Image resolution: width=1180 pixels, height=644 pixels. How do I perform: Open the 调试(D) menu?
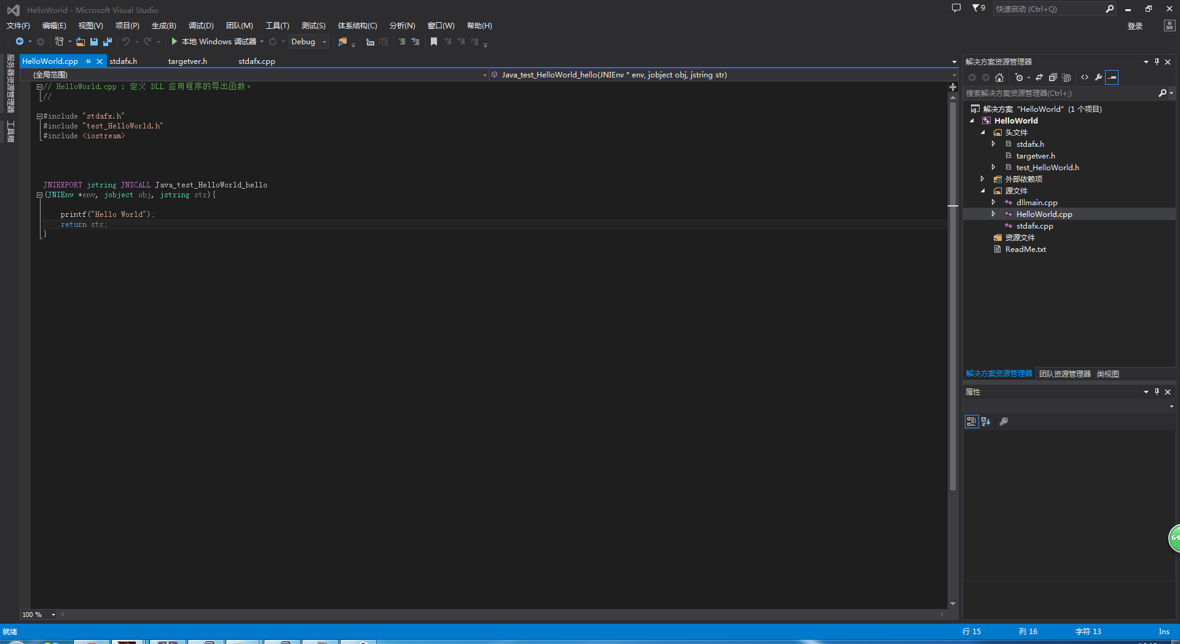201,26
